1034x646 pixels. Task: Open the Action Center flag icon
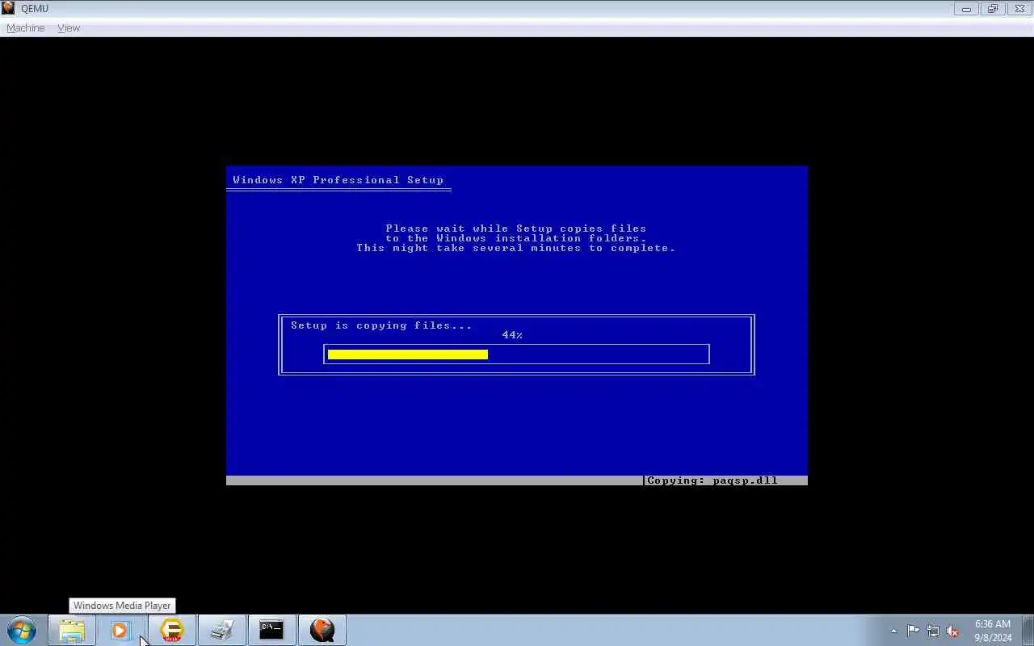coord(913,631)
